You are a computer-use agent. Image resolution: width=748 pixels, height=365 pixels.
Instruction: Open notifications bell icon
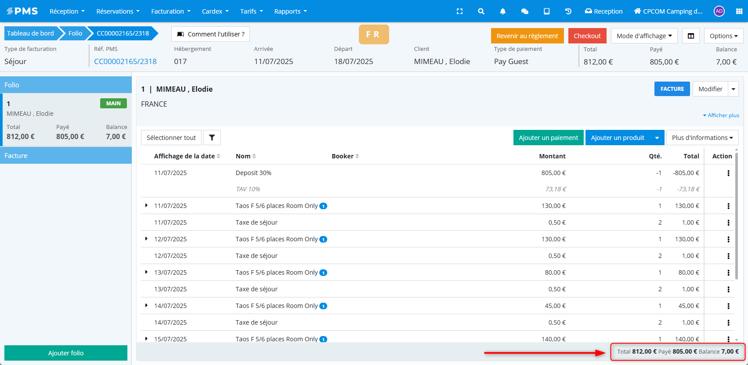[502, 11]
